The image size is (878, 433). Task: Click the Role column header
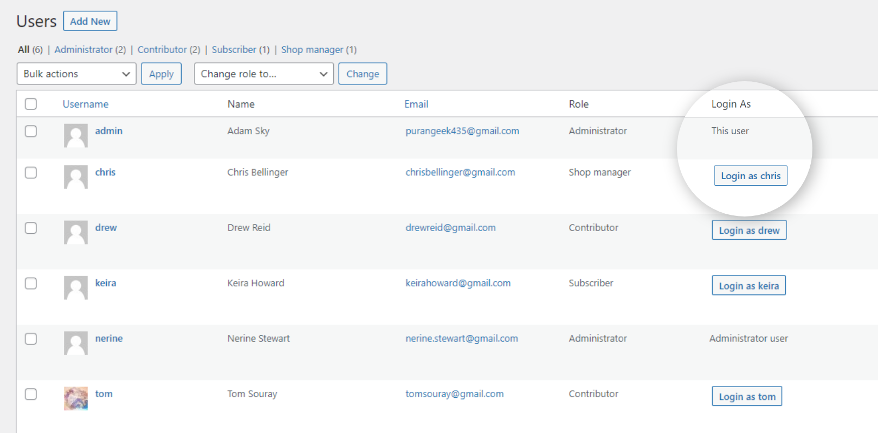(578, 104)
